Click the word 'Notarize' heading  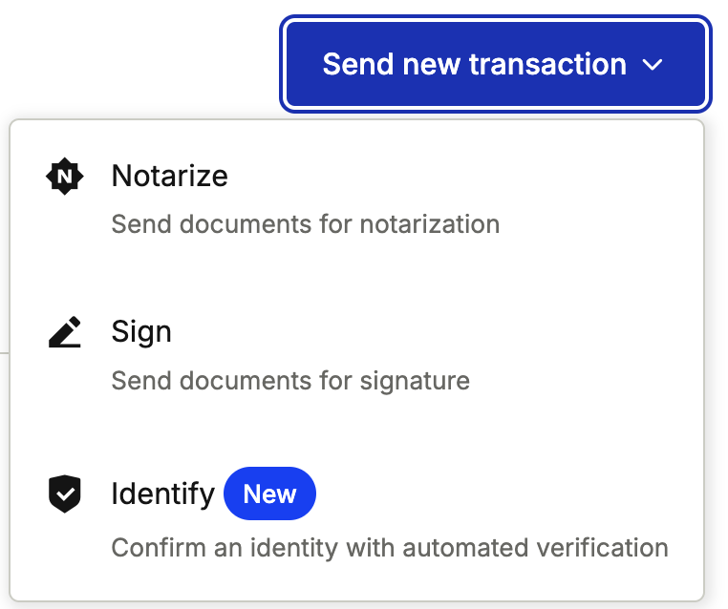point(170,177)
